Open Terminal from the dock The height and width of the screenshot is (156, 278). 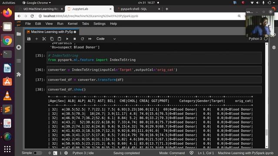click(7, 54)
